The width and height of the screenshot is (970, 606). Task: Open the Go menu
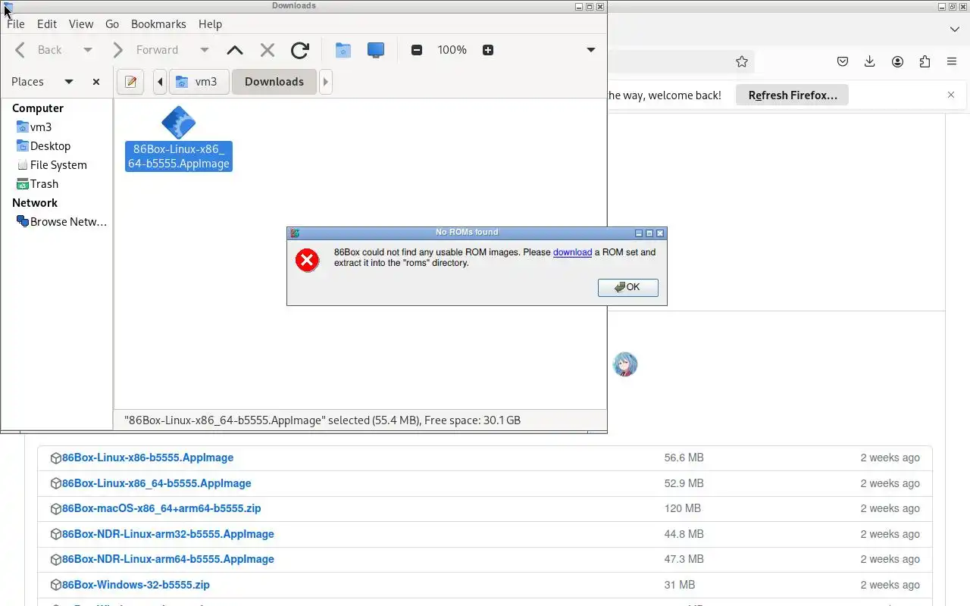point(112,24)
